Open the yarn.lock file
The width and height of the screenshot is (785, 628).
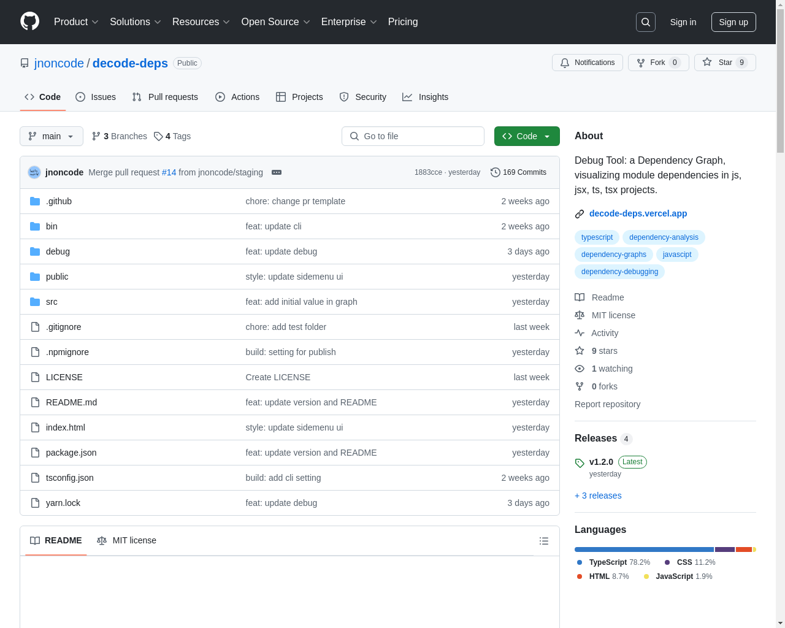[x=63, y=503]
